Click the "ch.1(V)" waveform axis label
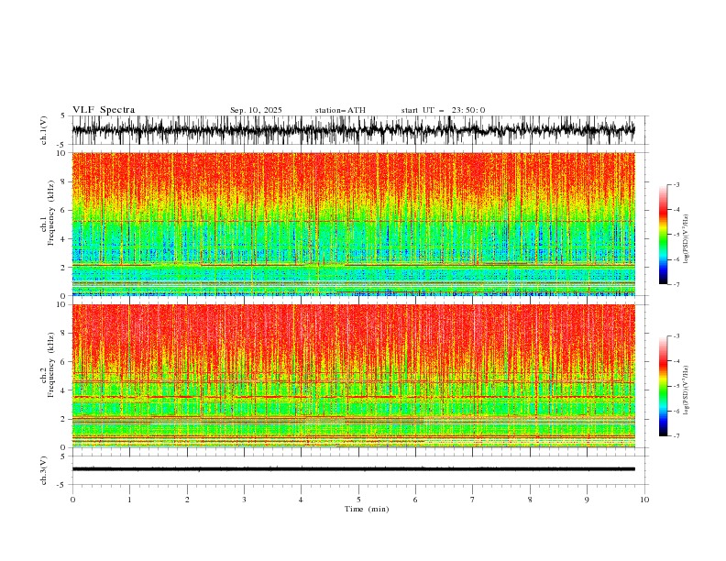726x561 pixels. pyautogui.click(x=44, y=130)
